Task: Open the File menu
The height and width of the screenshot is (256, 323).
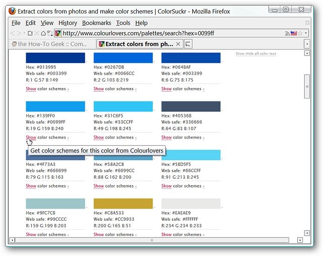Action: [x=16, y=23]
